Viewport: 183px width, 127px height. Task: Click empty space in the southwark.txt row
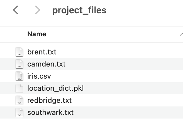point(130,112)
